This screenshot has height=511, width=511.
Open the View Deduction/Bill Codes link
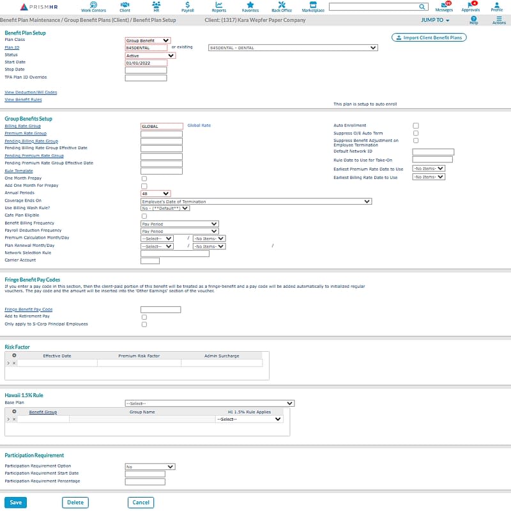[x=31, y=92]
